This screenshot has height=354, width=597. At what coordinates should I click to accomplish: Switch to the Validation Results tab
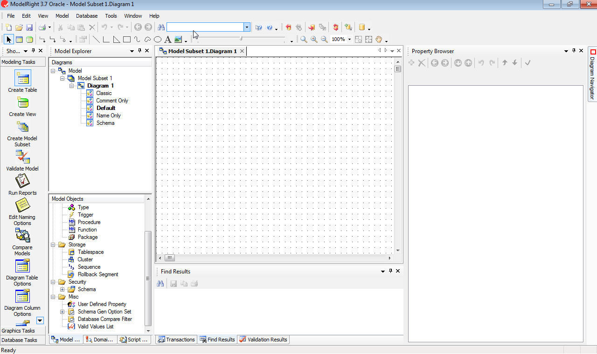(263, 340)
